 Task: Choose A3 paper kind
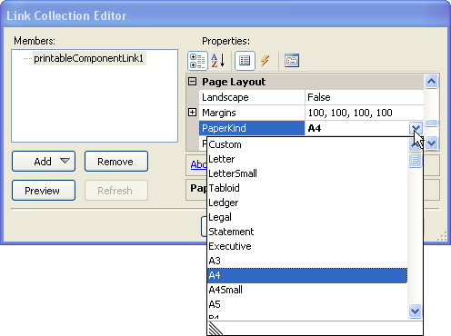(307, 261)
